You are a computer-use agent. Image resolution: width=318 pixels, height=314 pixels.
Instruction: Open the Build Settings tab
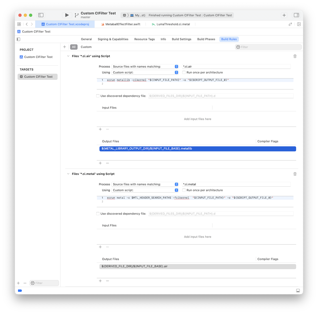coord(182,39)
